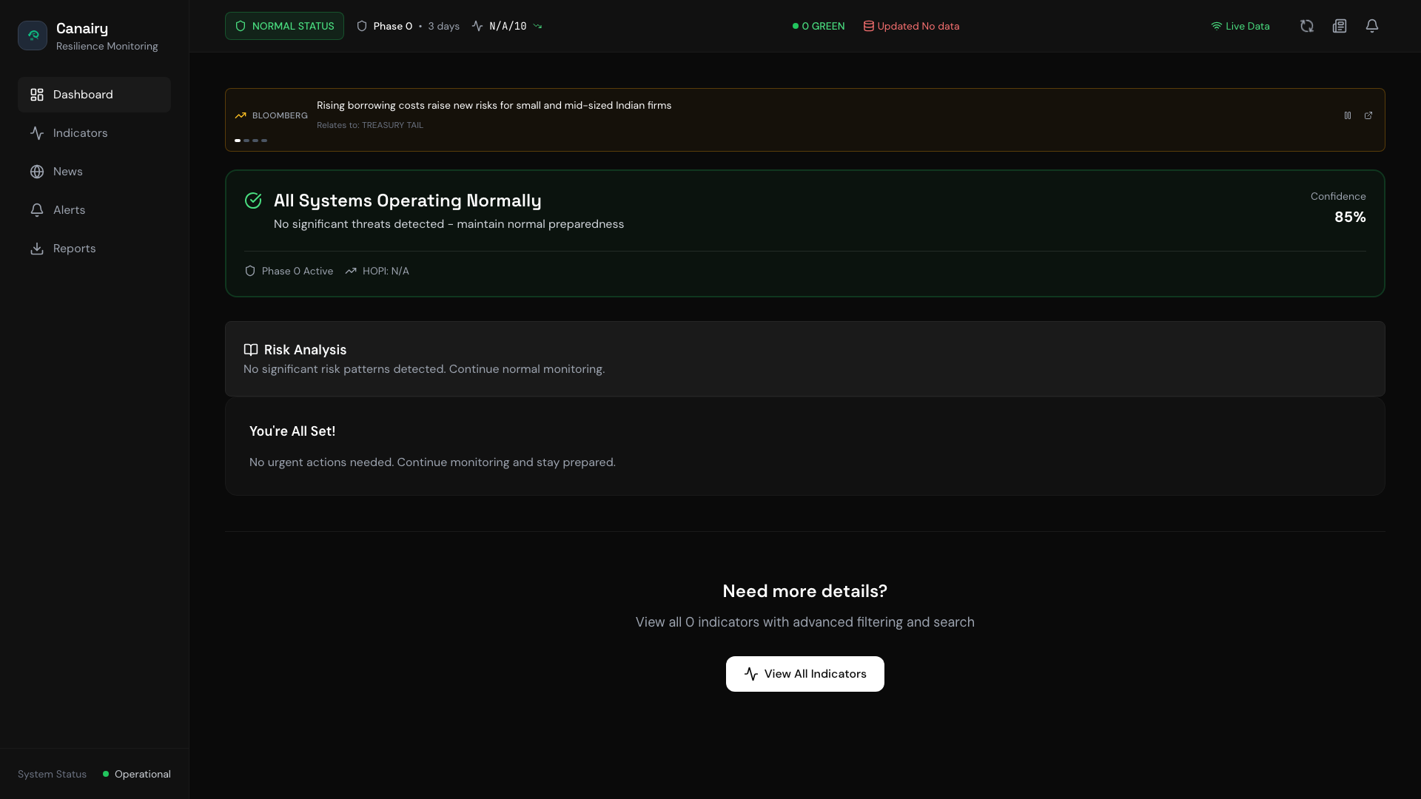Click the Updated No data label
The width and height of the screenshot is (1421, 799).
[911, 26]
